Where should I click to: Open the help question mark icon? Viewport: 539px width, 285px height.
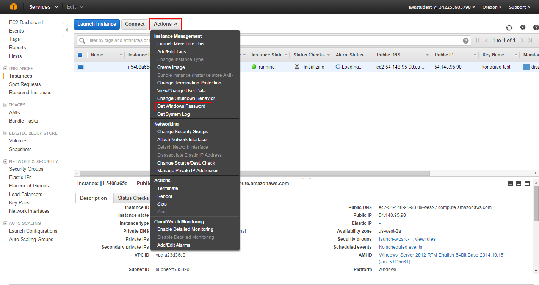536,28
